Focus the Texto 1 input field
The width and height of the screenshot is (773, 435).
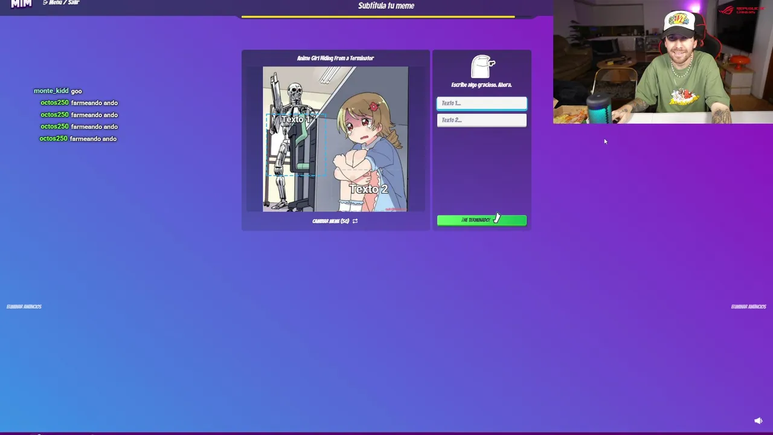tap(481, 103)
